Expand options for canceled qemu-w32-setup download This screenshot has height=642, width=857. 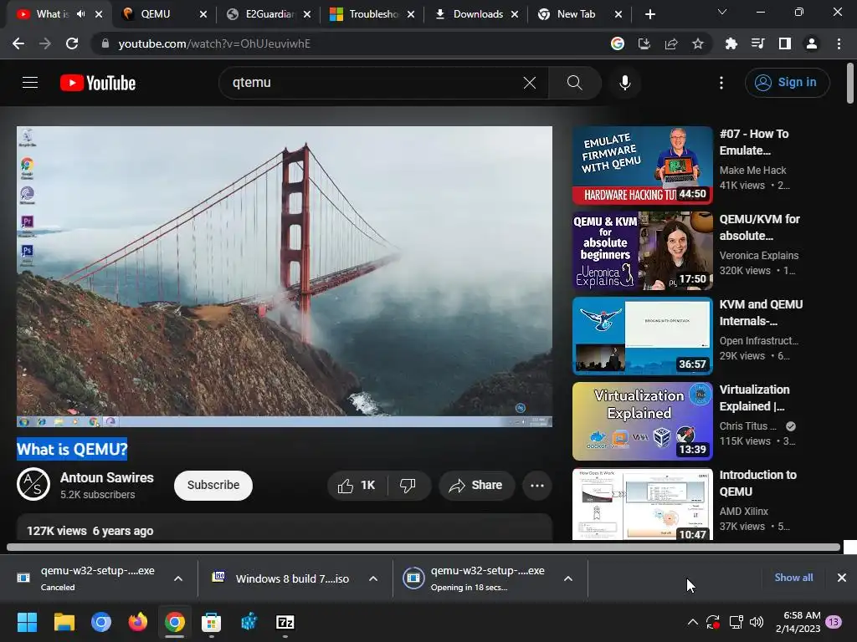[178, 578]
